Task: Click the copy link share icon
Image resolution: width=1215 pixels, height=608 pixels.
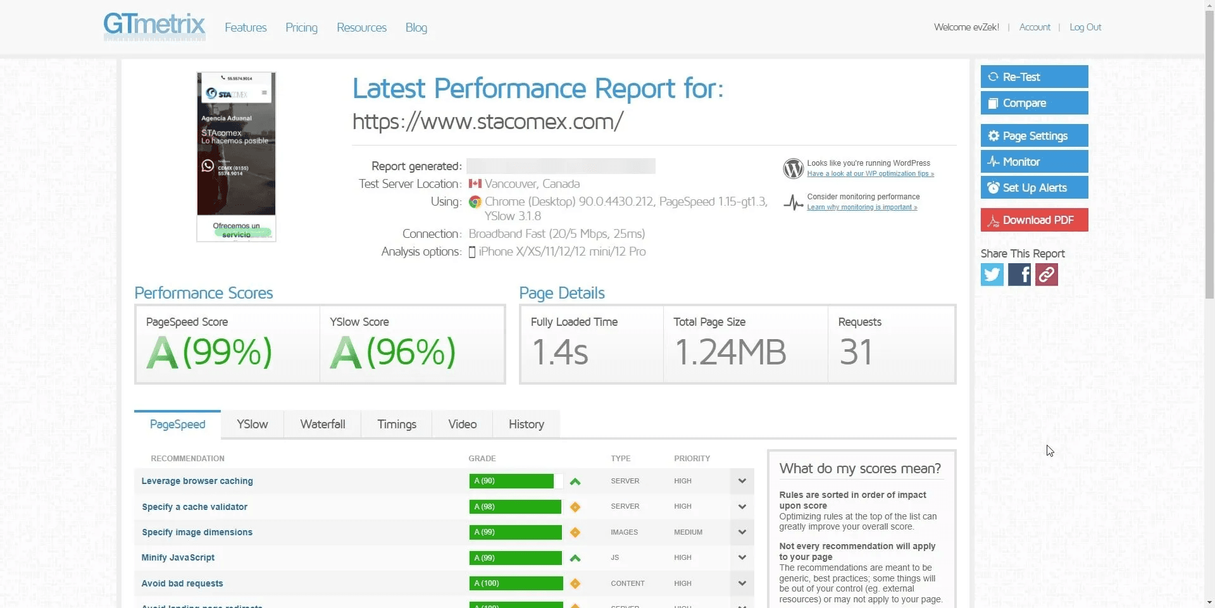Action: [x=1046, y=275]
